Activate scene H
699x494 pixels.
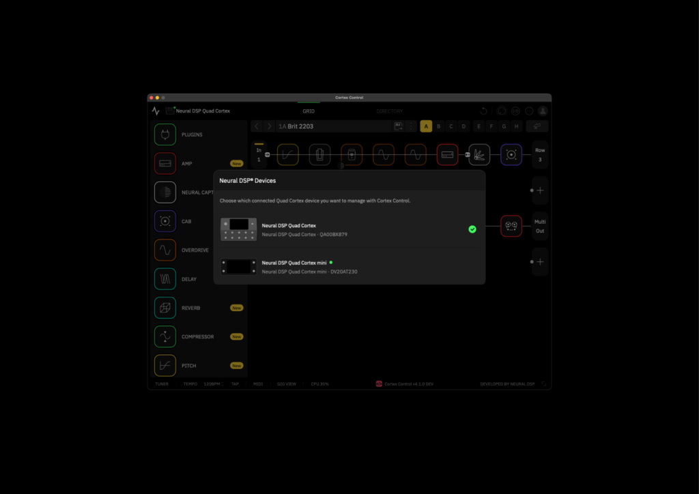click(516, 126)
